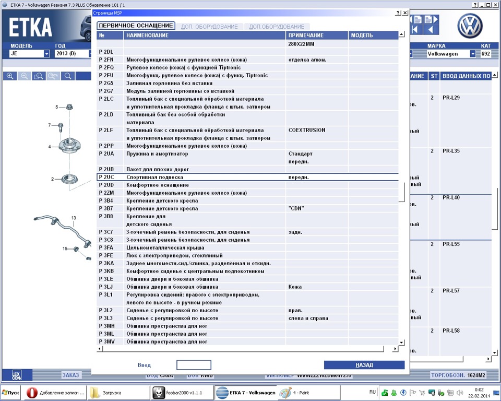Click part number 4 on the diagram
Image resolution: width=501 pixels, height=401 pixels.
49,146
